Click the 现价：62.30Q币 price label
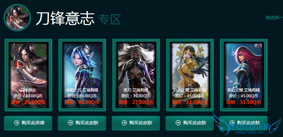Viewport: 283px width, 137px height. [82, 102]
